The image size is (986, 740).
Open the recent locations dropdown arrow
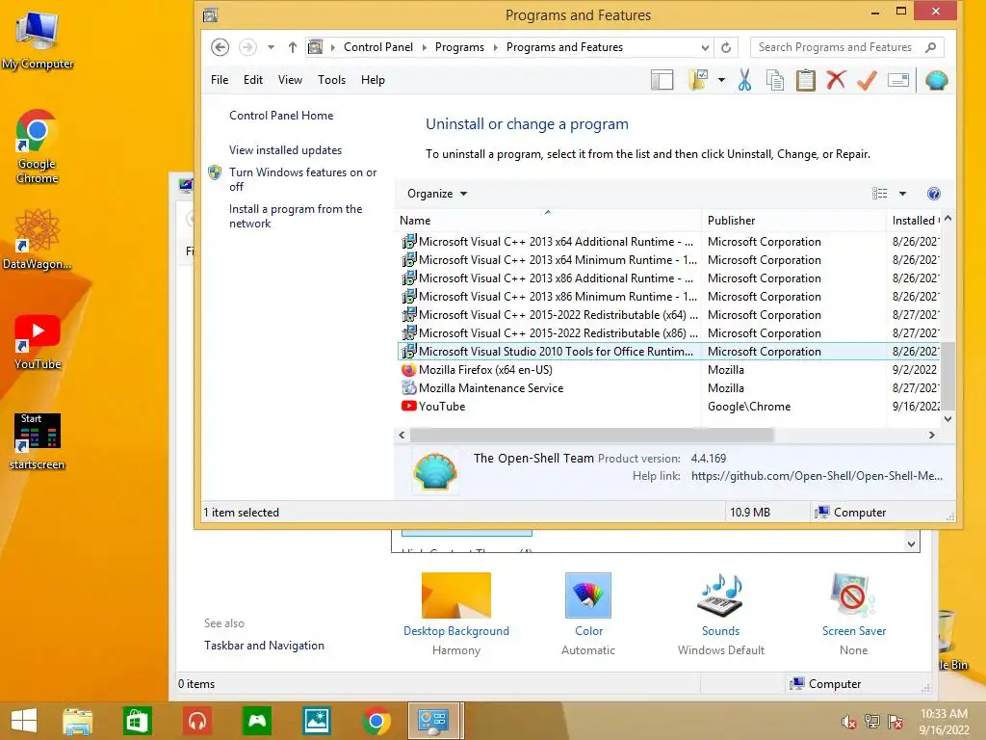271,47
